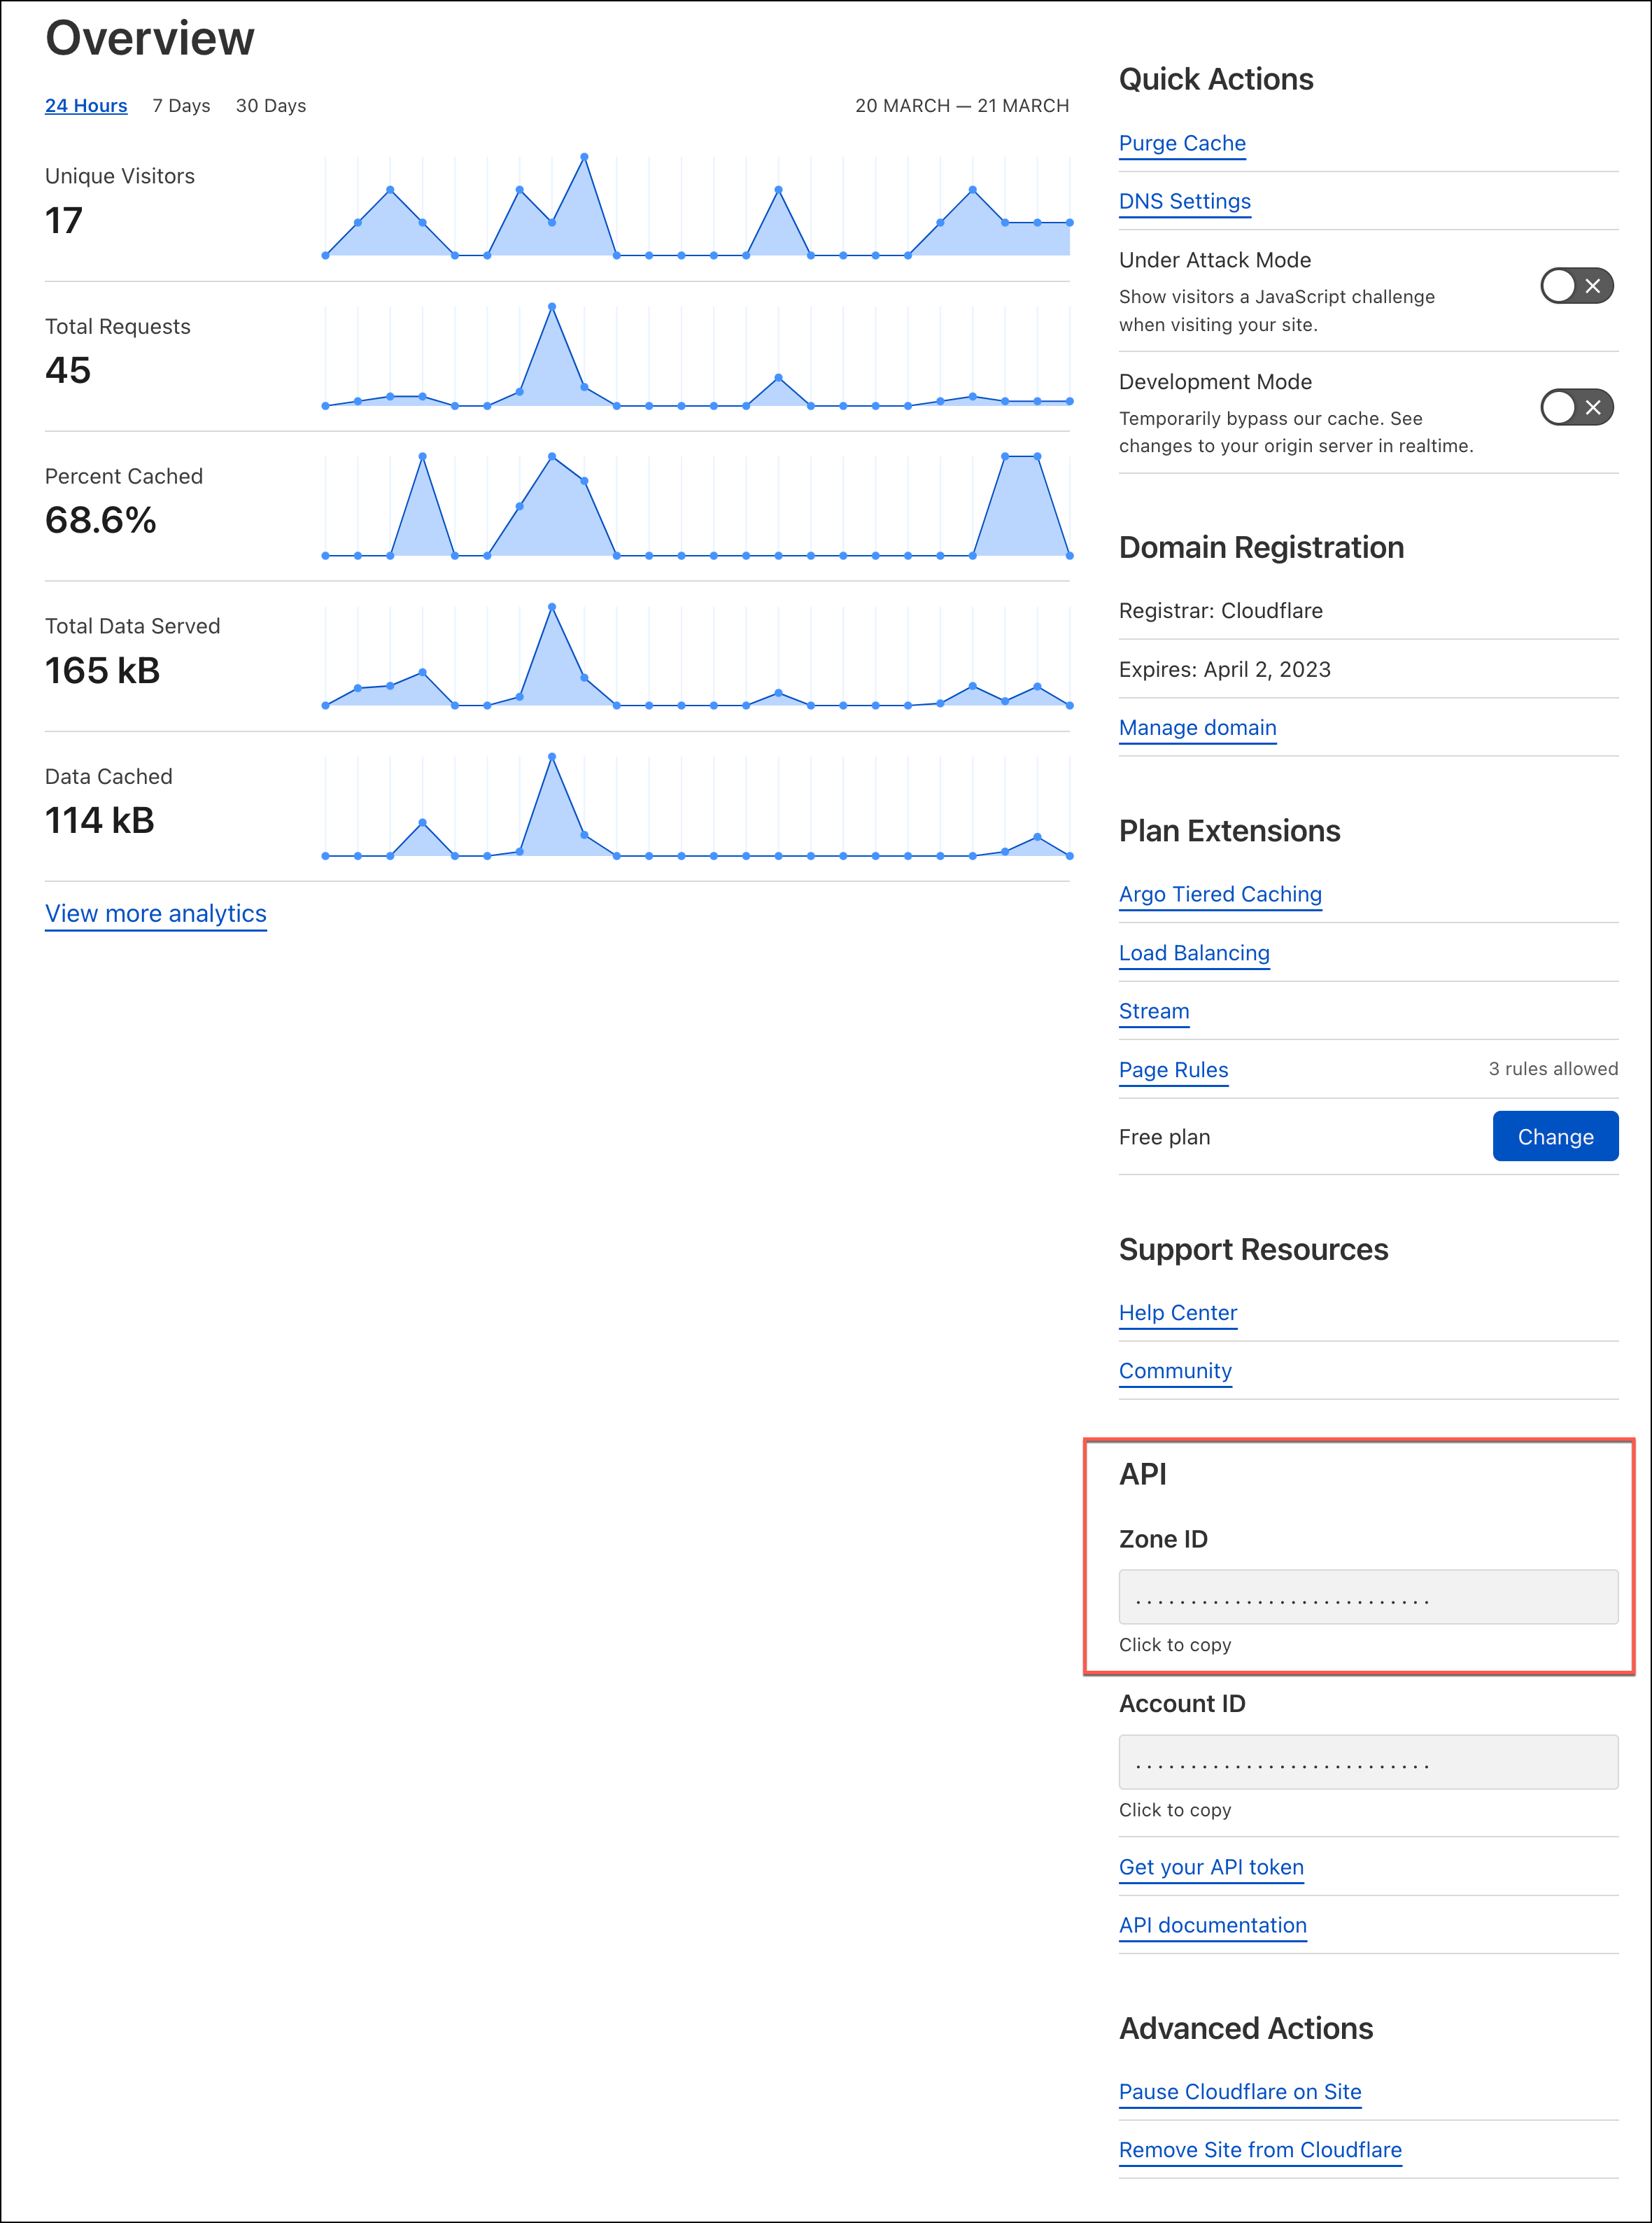Enable Development Mode
Image resolution: width=1652 pixels, height=2223 pixels.
[1577, 407]
